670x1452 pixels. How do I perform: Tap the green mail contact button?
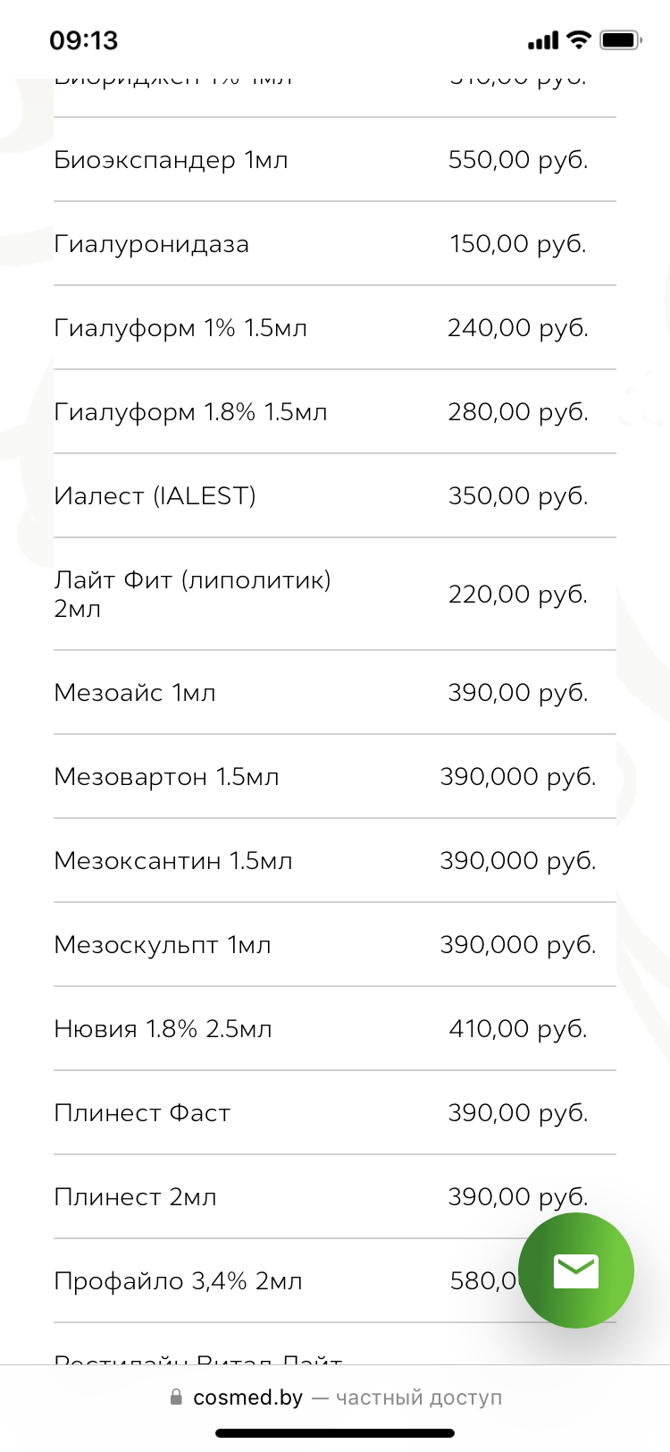pos(575,1270)
